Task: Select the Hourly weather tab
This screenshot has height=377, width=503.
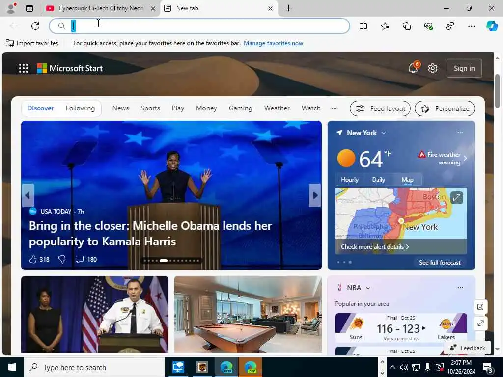Action: [349, 180]
